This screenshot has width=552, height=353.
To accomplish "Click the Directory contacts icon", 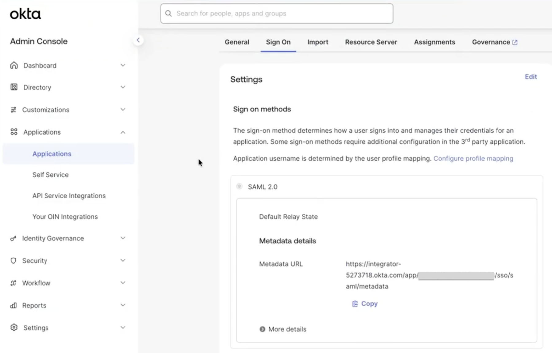I will click(x=14, y=87).
